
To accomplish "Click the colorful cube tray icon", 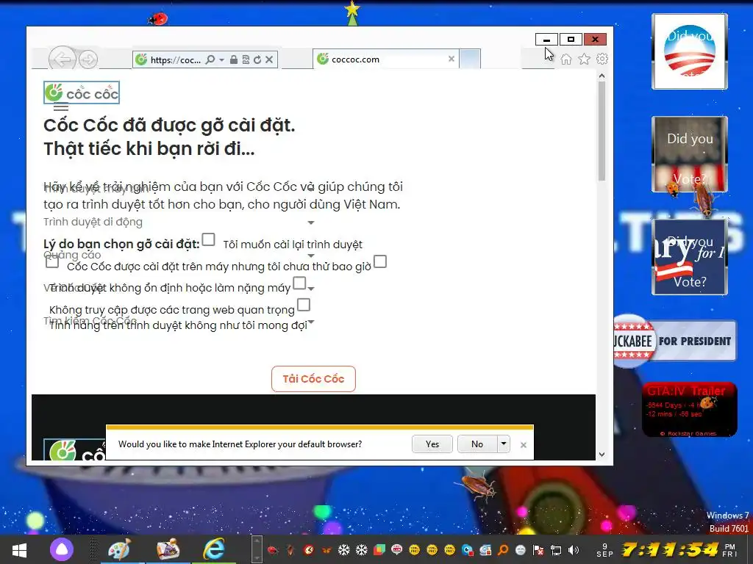I will coord(379,550).
